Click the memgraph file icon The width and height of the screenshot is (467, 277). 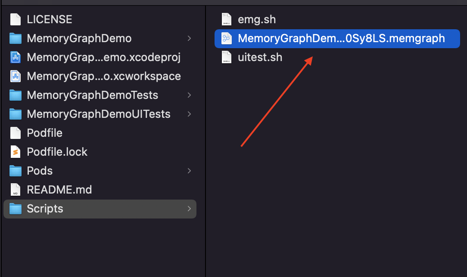click(226, 38)
